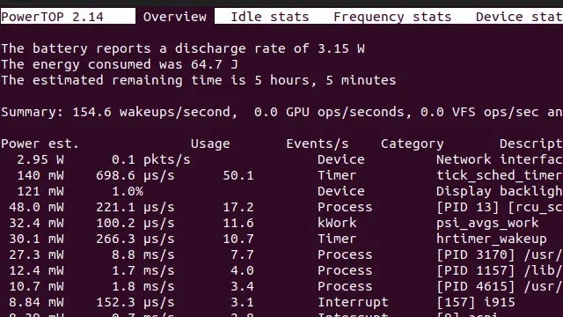
Task: Click the kWork category entry
Action: (x=337, y=223)
